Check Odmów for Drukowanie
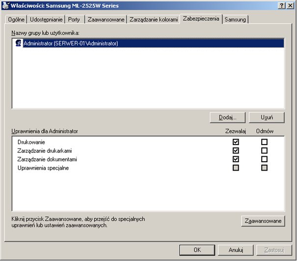Image resolution: width=297 pixels, height=261 pixels. [264, 142]
